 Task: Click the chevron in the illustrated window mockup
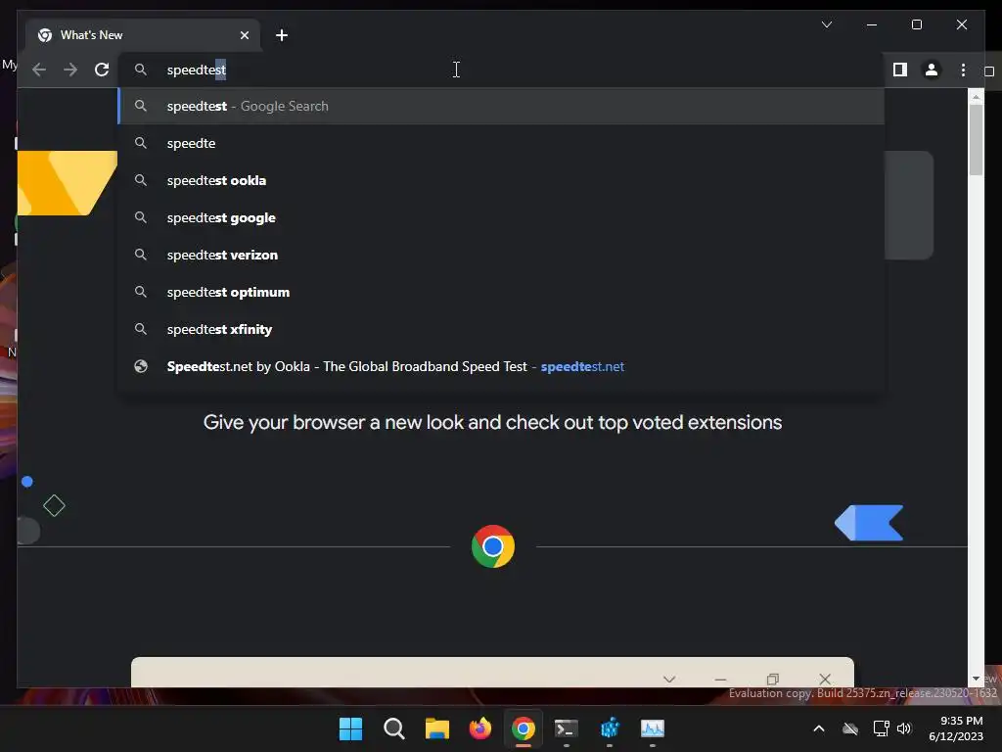[x=669, y=680]
